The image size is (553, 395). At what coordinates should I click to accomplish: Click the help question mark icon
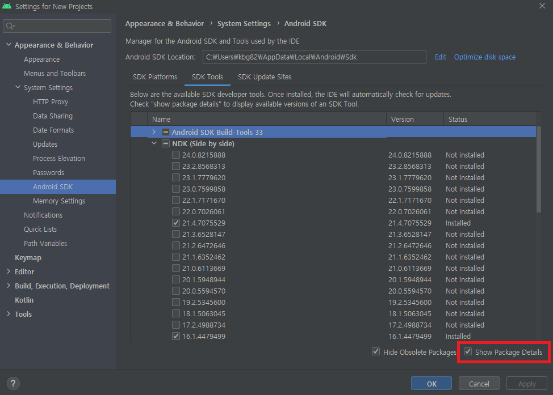13,383
